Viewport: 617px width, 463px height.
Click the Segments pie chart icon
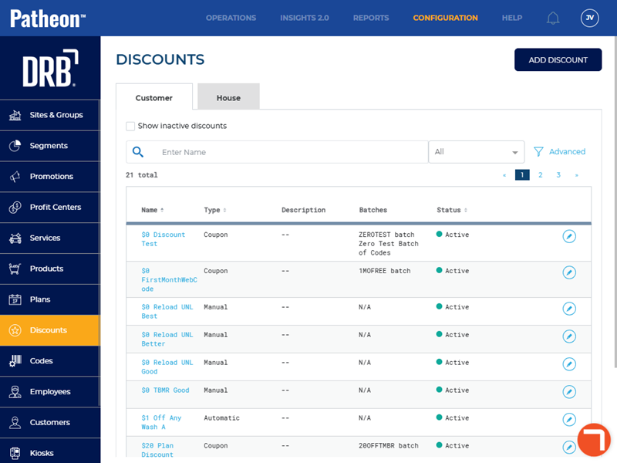click(15, 146)
